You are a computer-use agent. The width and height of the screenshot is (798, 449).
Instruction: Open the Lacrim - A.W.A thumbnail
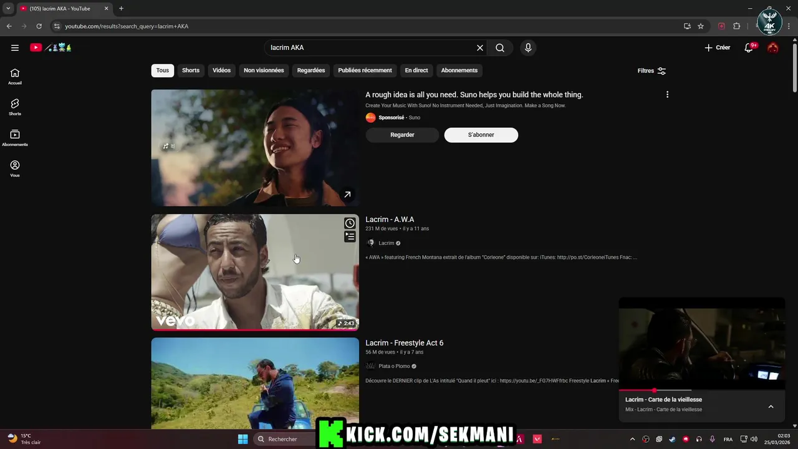pos(255,272)
